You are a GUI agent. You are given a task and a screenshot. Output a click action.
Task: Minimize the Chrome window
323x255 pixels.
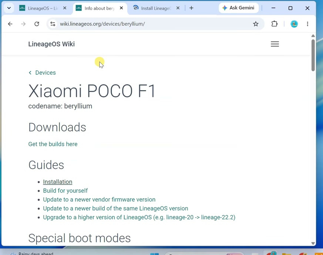pos(273,8)
